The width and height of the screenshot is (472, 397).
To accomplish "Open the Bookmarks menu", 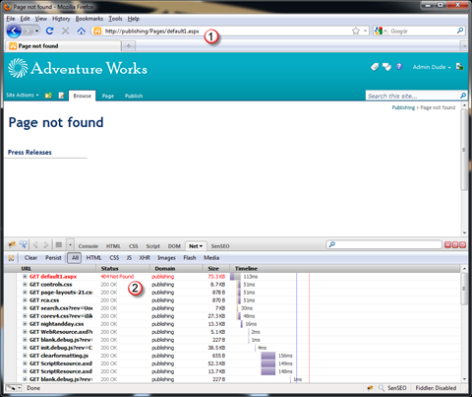I will (x=89, y=19).
